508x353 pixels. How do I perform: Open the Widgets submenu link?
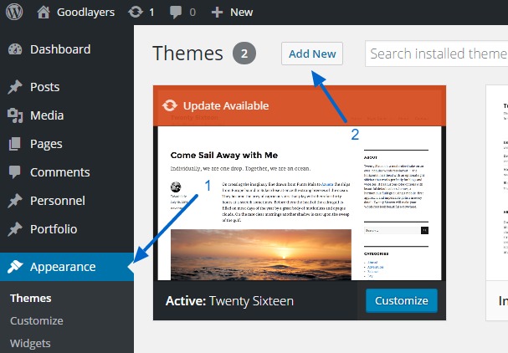(x=30, y=342)
